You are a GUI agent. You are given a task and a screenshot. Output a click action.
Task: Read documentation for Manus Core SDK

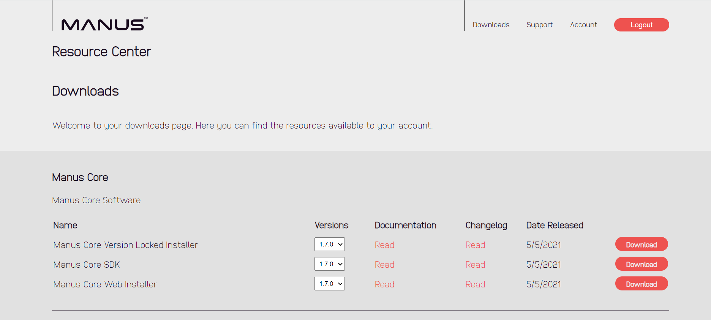click(384, 265)
